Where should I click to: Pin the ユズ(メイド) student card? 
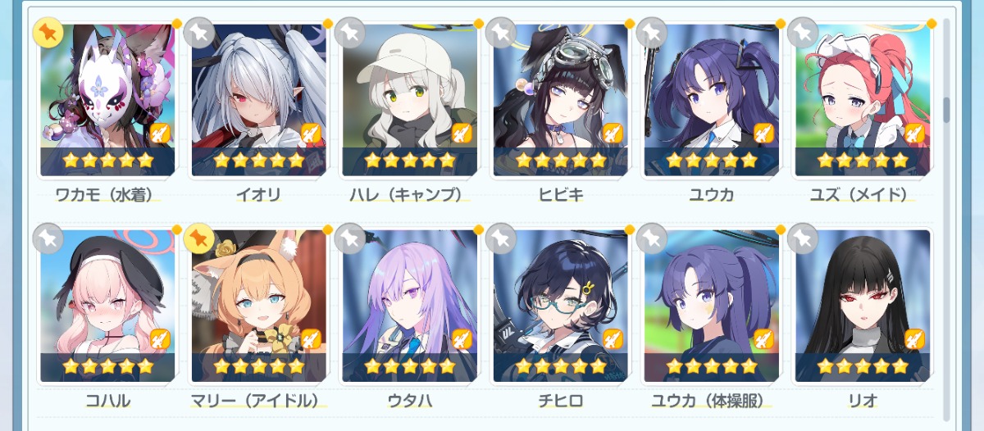[x=803, y=34]
